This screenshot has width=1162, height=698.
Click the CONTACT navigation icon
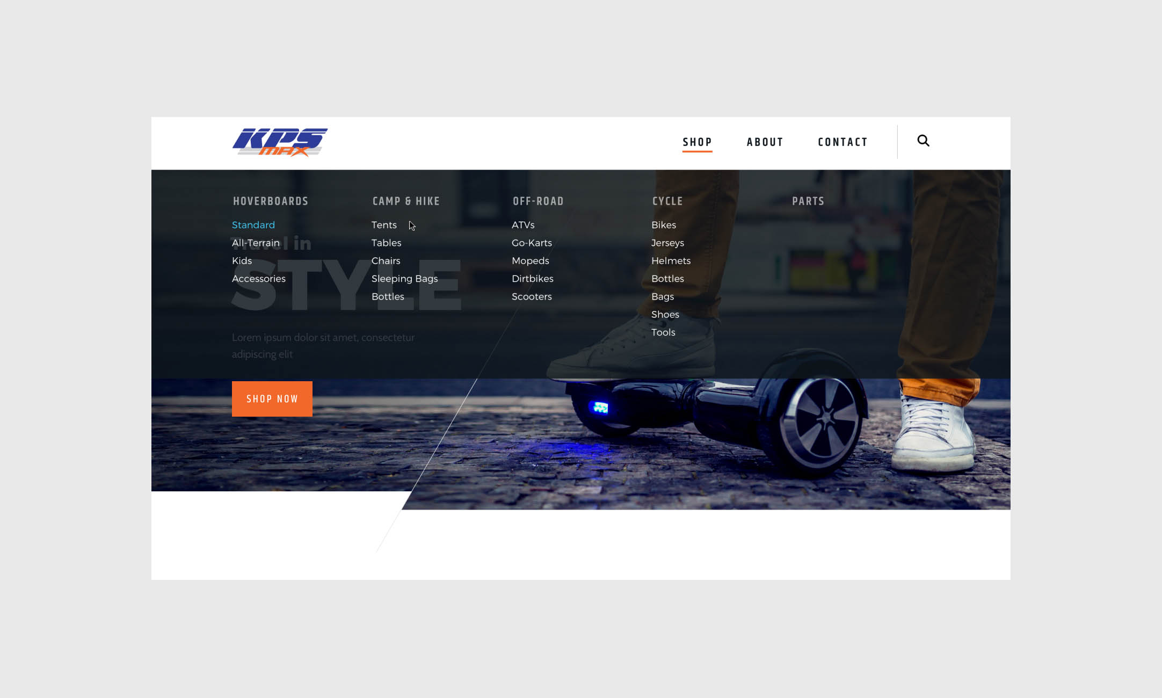[843, 142]
